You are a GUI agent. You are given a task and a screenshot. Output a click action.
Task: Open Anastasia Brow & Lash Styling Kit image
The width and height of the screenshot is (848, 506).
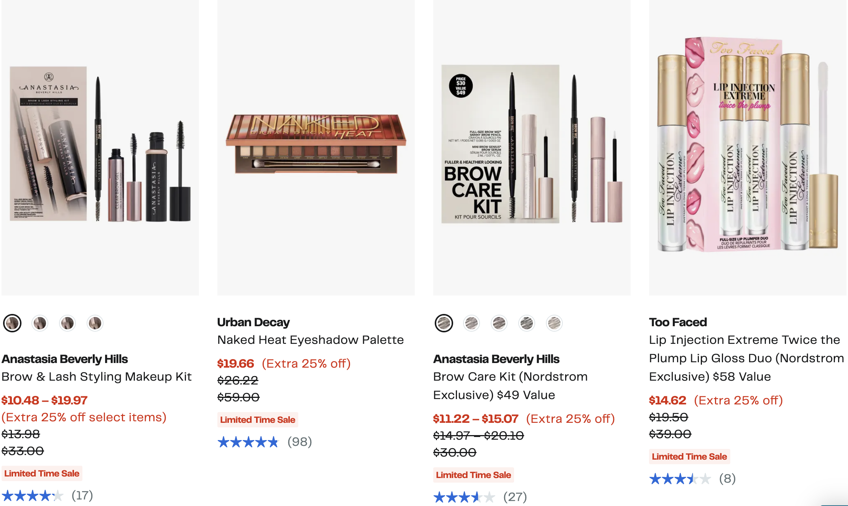(x=100, y=148)
